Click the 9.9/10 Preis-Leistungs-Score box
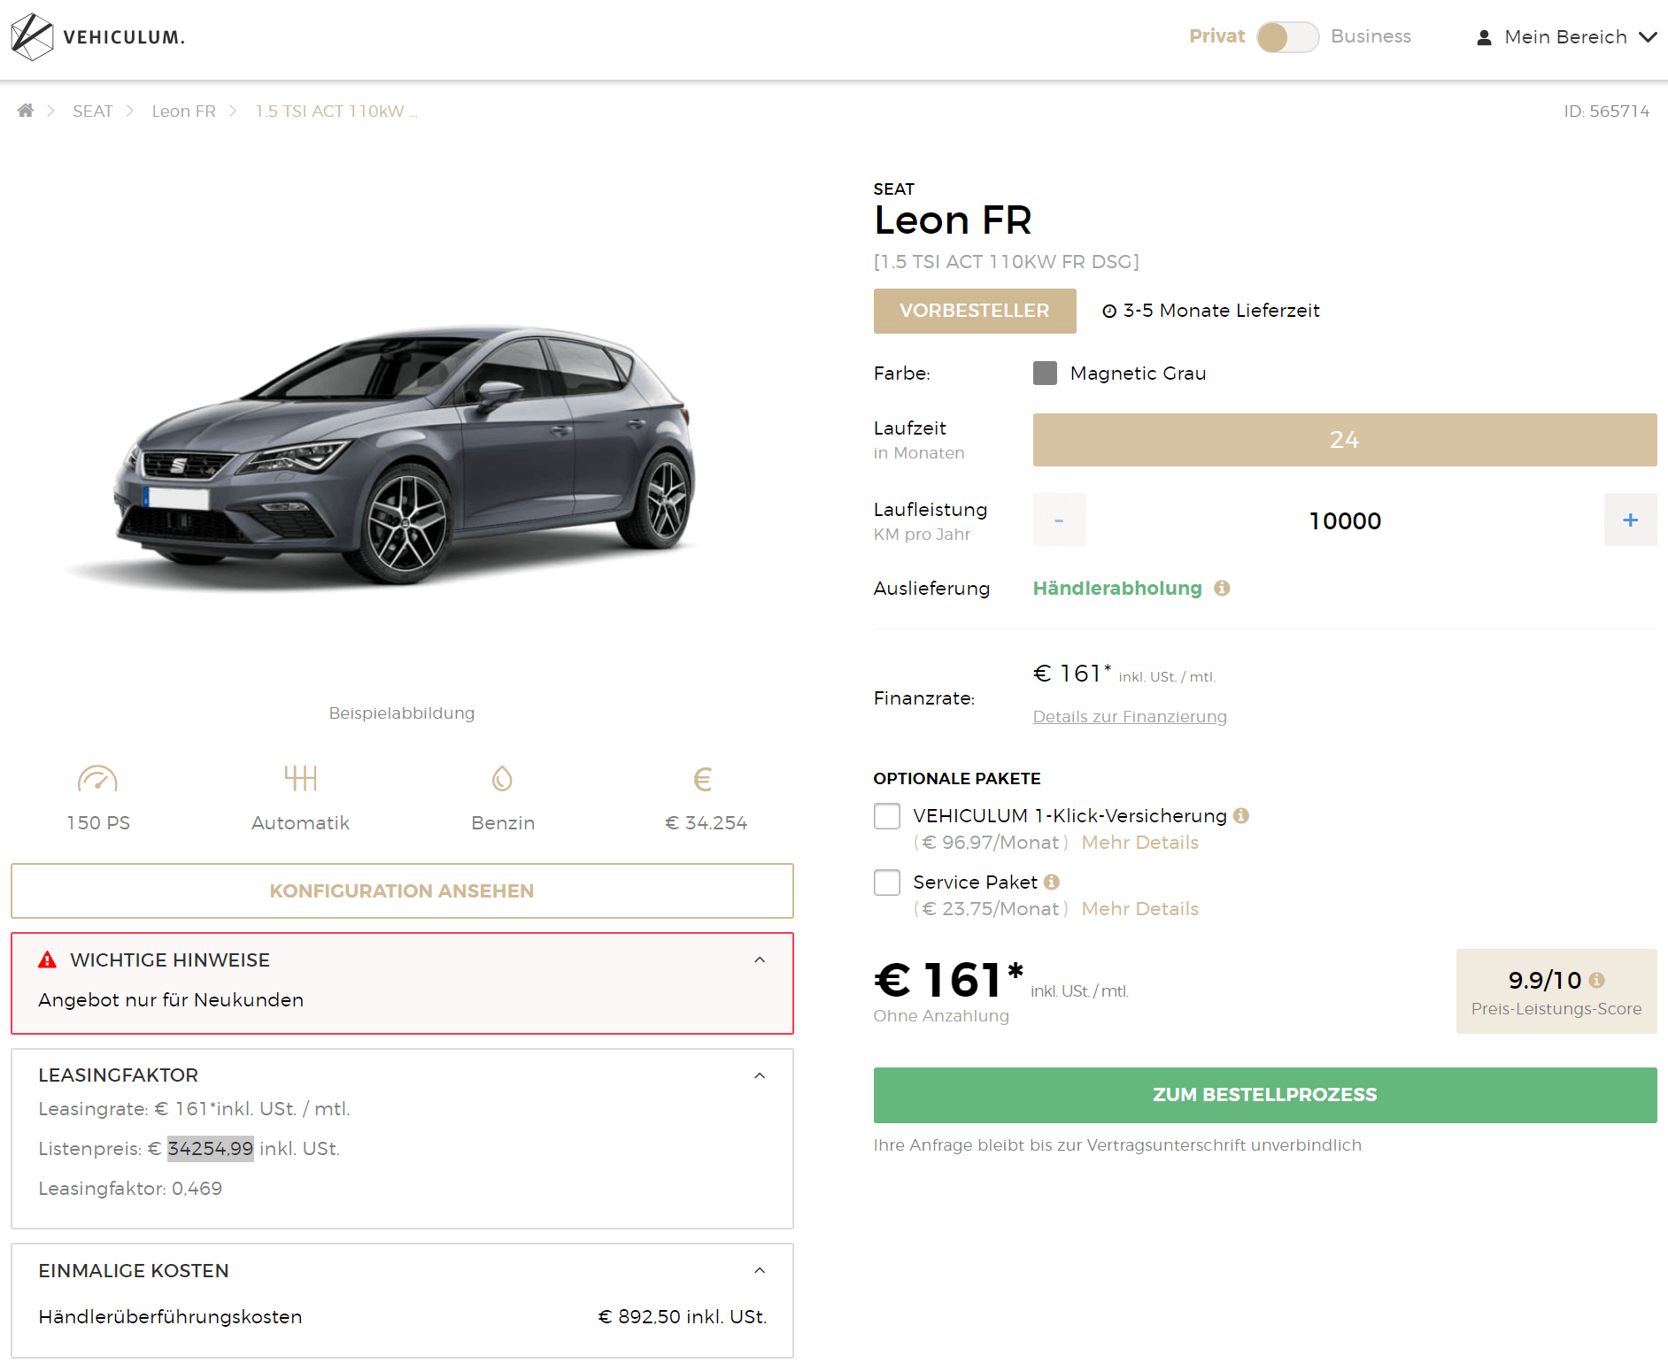 click(1556, 991)
